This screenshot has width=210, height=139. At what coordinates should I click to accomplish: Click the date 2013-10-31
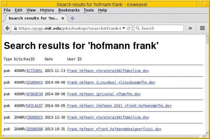(55, 129)
